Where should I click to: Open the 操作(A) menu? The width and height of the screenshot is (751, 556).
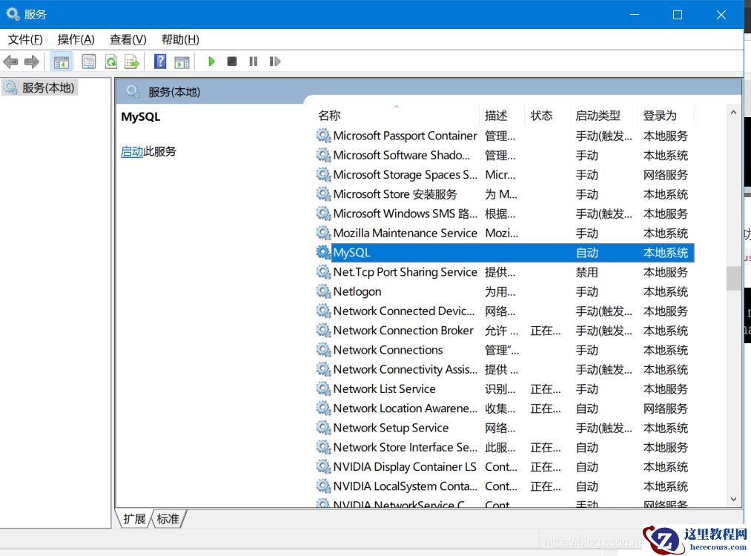tap(76, 39)
